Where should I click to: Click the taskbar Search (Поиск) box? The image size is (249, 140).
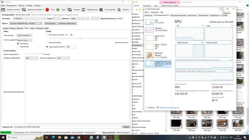tap(25, 137)
